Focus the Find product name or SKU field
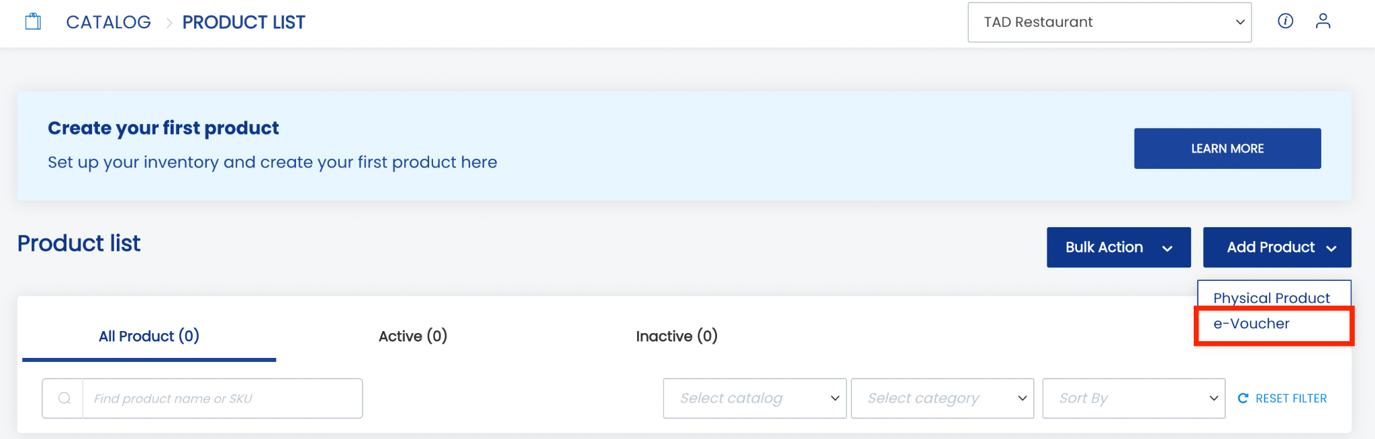Viewport: 1375px width, 439px height. click(222, 398)
